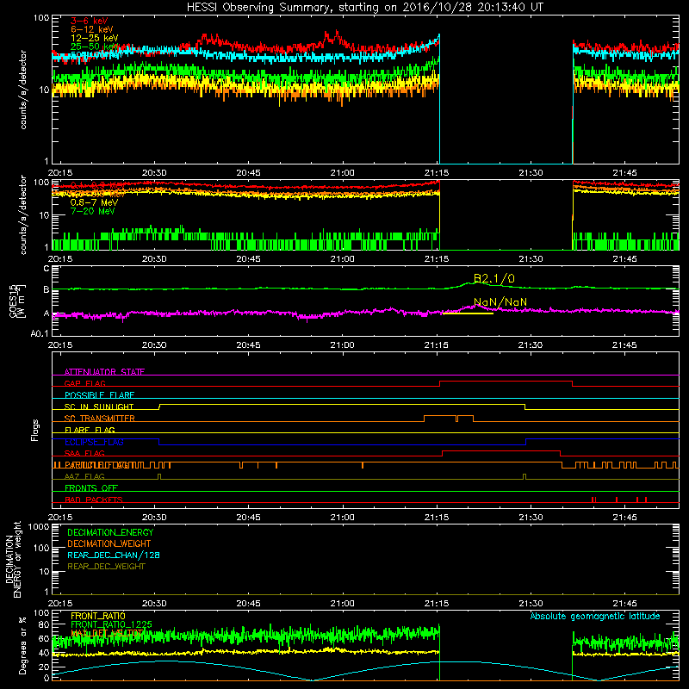Click the 21:00 tick under the flags panel
Viewport: 689px width, 689px height.
point(342,518)
